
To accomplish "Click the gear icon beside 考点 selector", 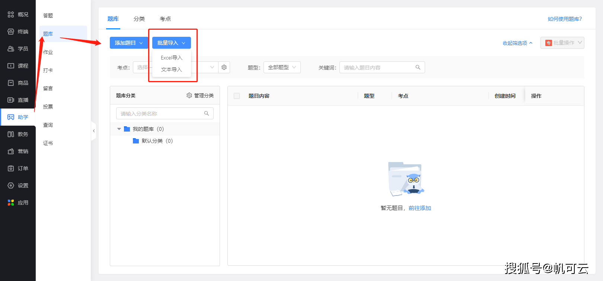I will click(224, 67).
